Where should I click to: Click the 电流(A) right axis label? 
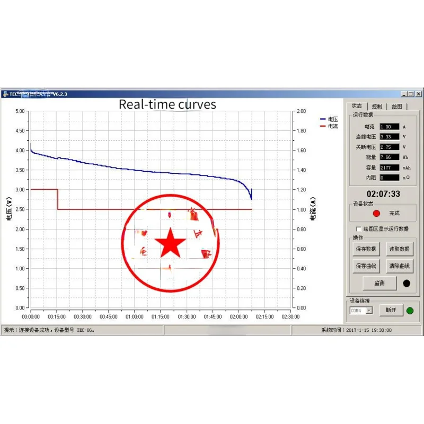pos(313,209)
